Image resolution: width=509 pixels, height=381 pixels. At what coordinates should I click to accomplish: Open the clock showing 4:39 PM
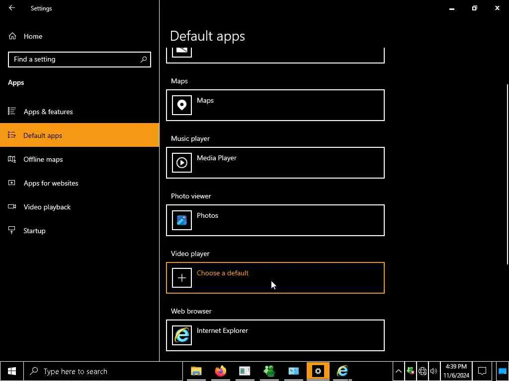pyautogui.click(x=456, y=371)
